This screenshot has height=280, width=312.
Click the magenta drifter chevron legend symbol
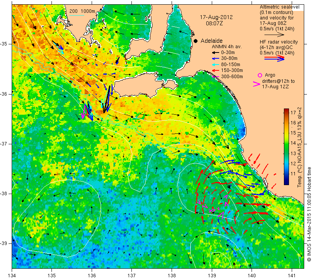257,84
